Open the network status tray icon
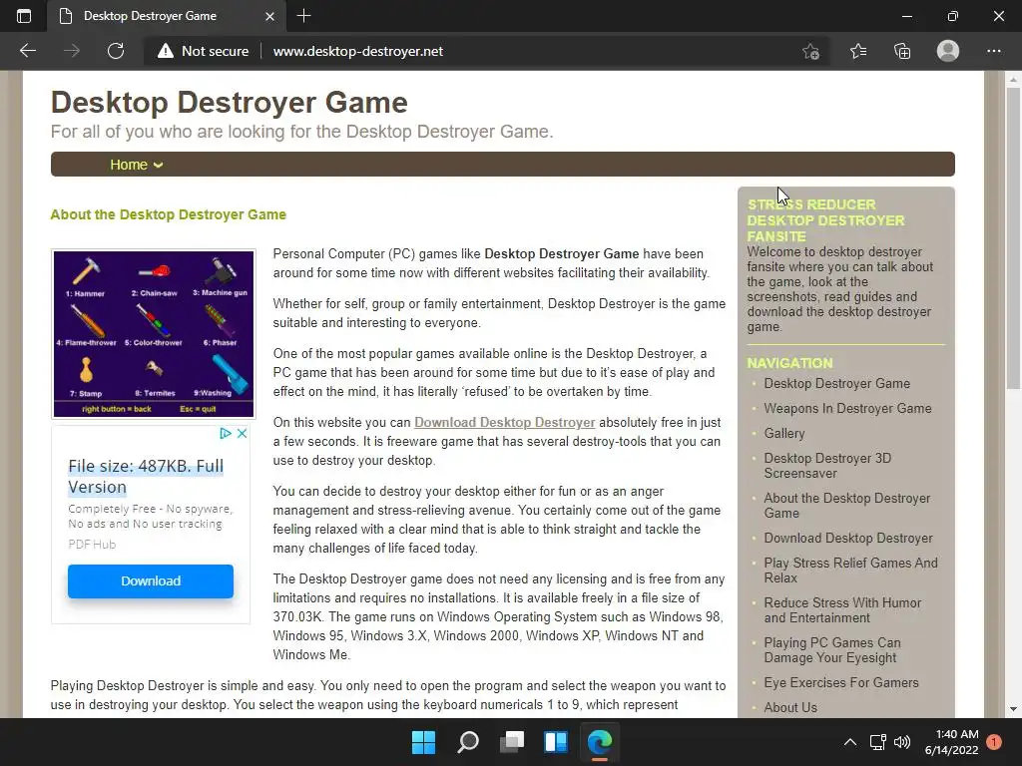Viewport: 1022px width, 766px height. point(877,742)
